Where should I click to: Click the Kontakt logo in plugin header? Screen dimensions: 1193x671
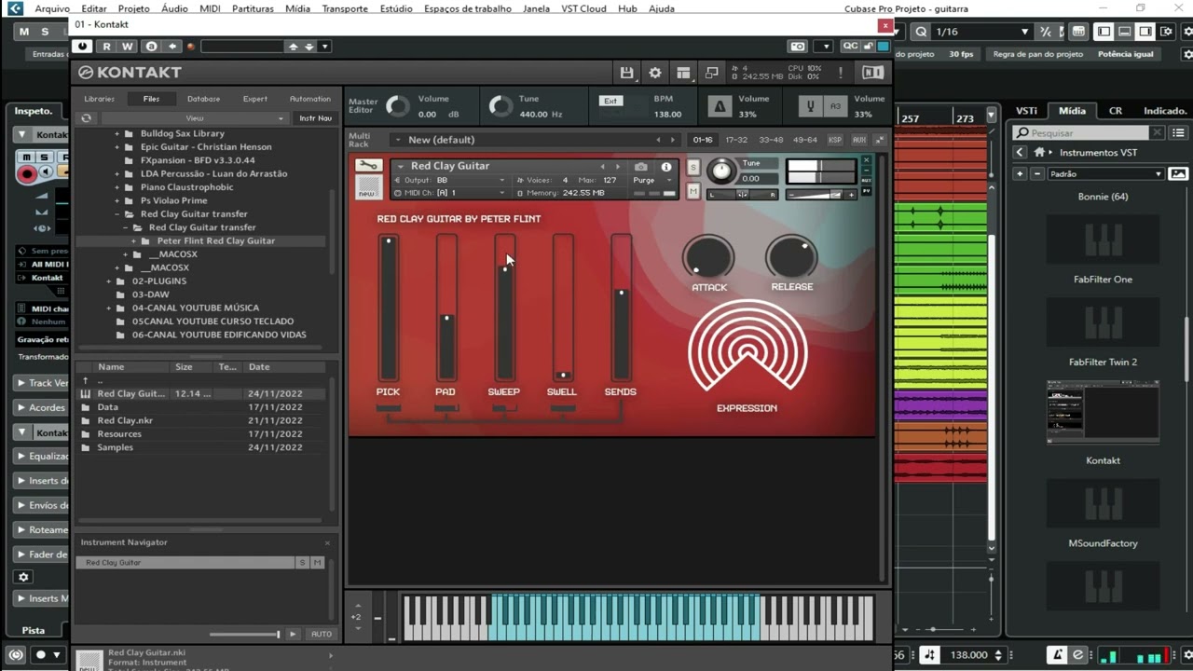(x=130, y=73)
